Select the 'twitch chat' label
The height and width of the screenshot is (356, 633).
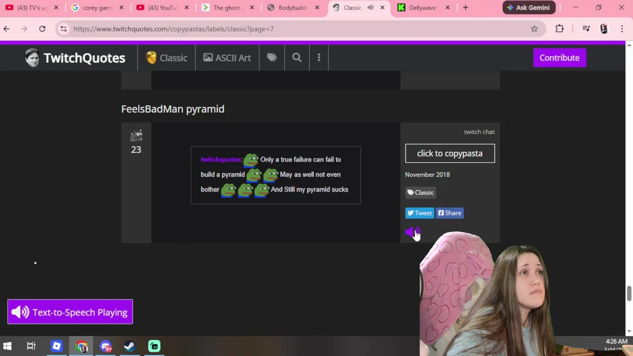pos(479,132)
